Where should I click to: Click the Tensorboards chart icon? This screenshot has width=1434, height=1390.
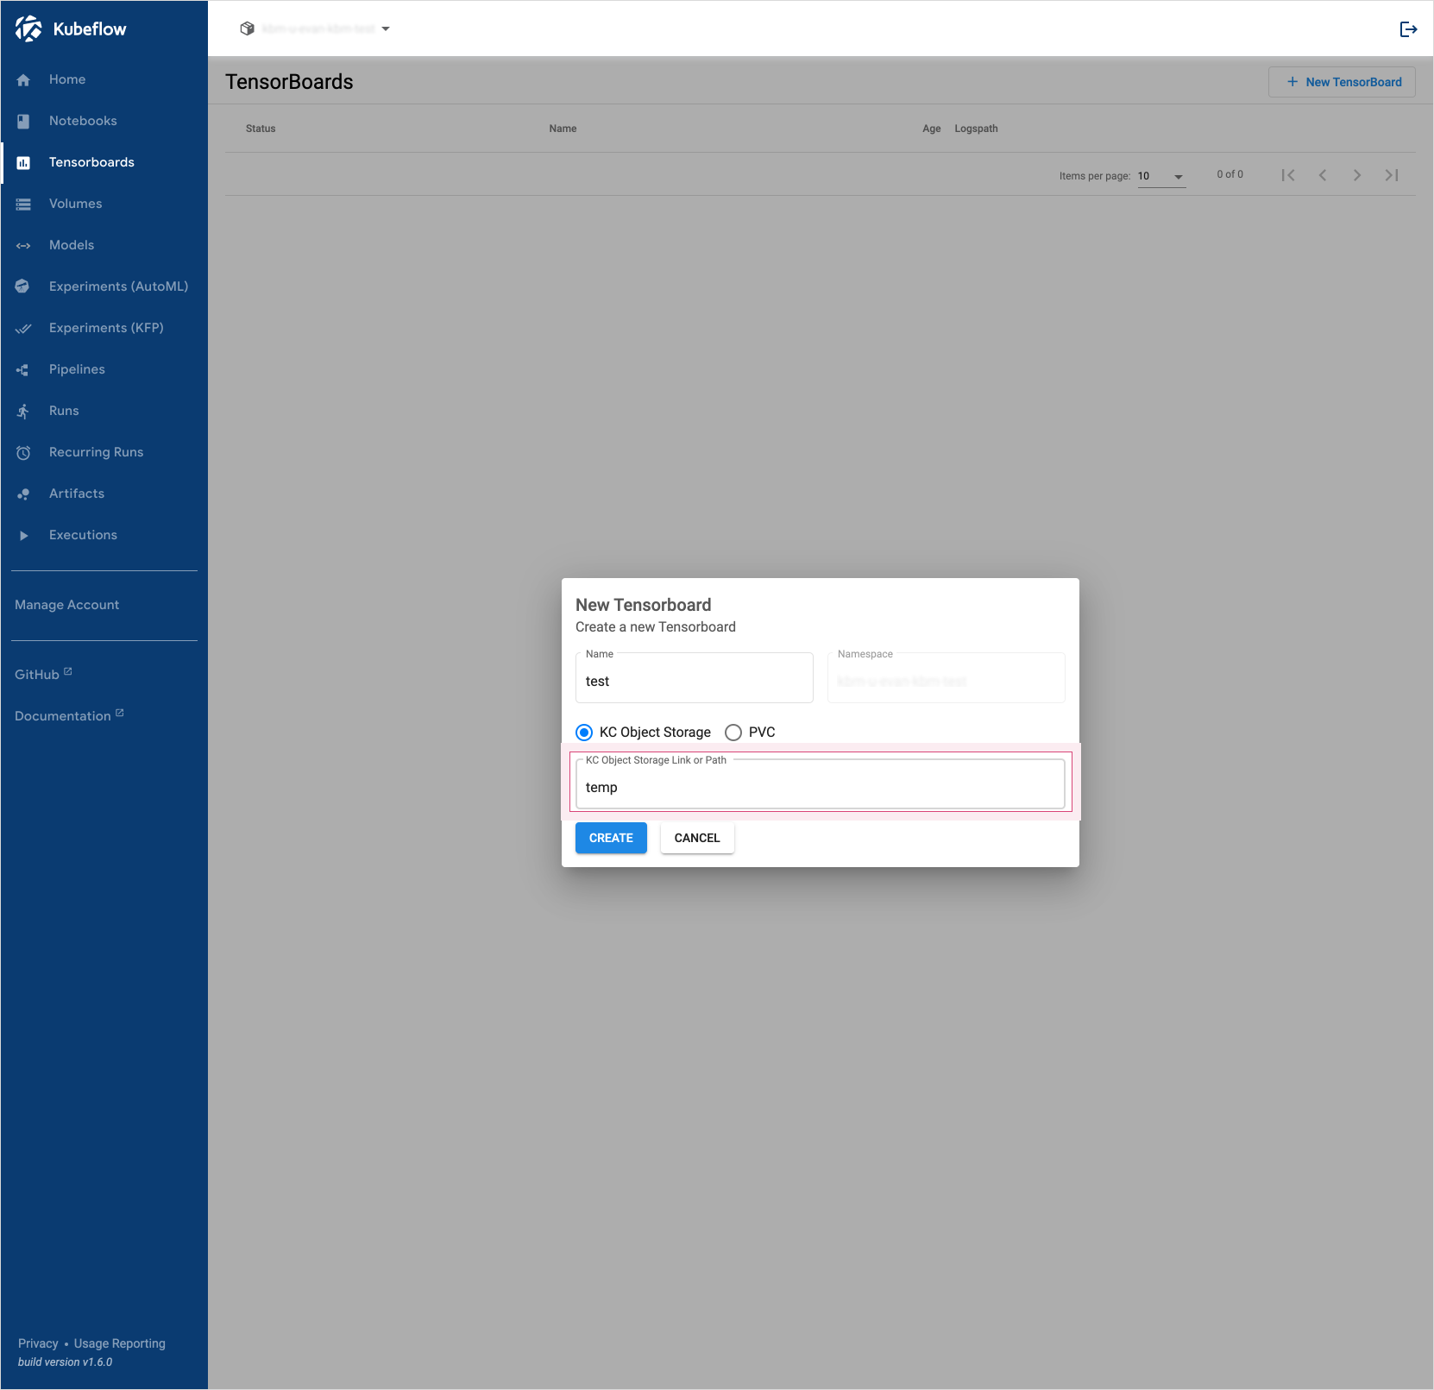coord(23,163)
